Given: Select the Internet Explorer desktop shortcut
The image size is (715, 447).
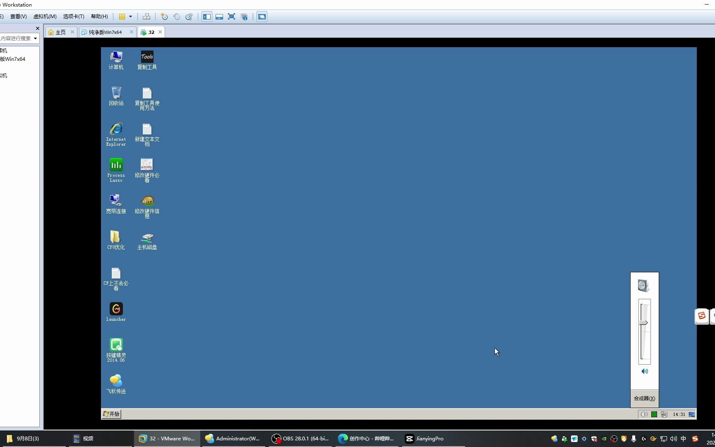Looking at the screenshot, I should coord(116,134).
